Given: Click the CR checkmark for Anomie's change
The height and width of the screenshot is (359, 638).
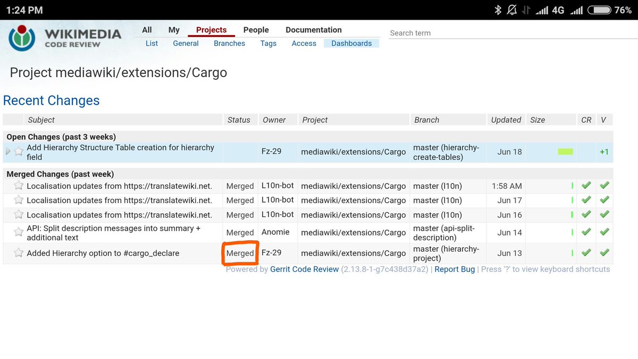Looking at the screenshot, I should (x=586, y=232).
